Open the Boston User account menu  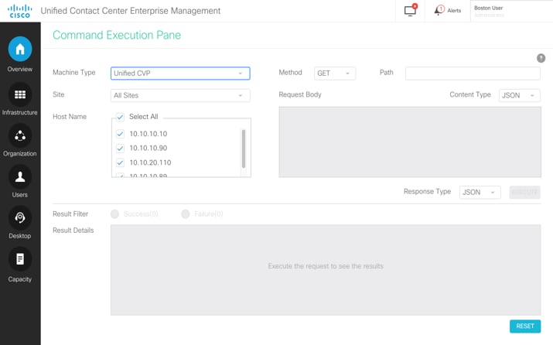[511, 11]
